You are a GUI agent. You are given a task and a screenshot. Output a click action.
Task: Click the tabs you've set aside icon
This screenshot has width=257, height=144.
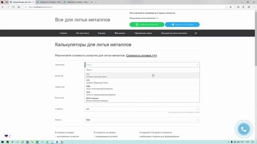click(x=2, y=2)
